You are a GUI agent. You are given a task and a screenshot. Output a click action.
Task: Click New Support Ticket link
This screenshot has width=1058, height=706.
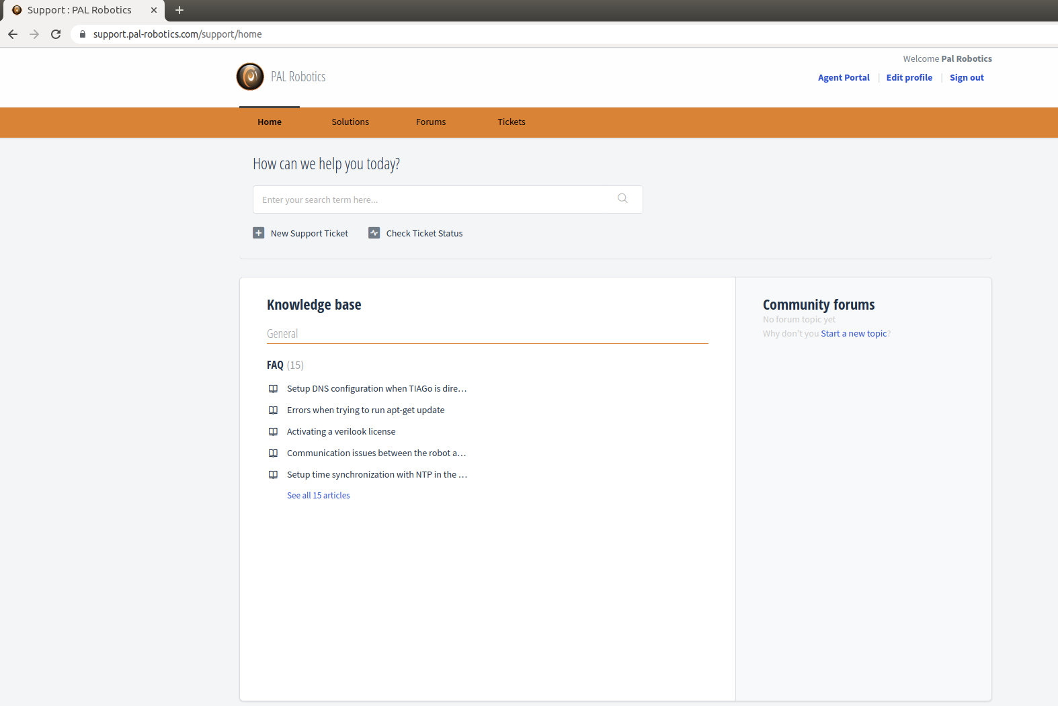click(x=309, y=234)
